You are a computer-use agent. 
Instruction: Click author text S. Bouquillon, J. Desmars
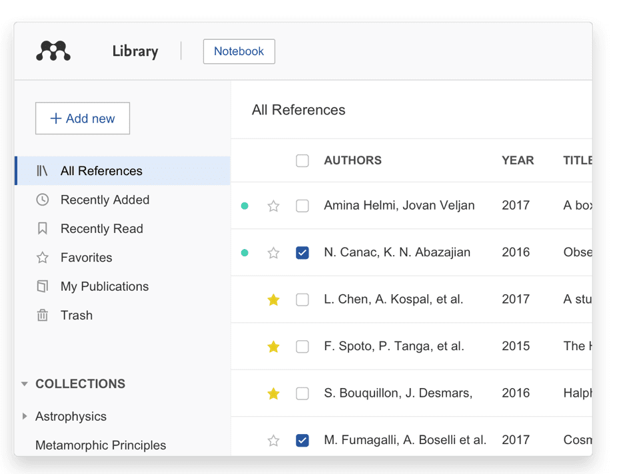398,393
